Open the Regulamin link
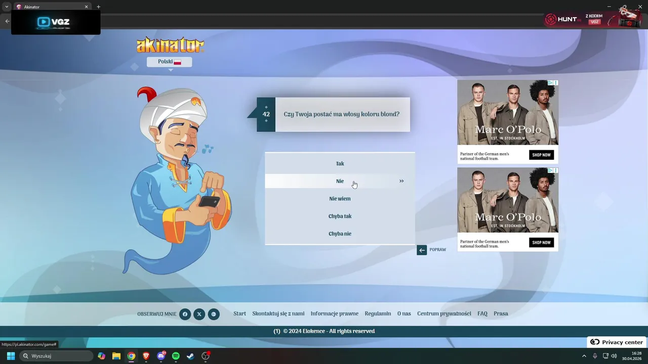 (378, 314)
